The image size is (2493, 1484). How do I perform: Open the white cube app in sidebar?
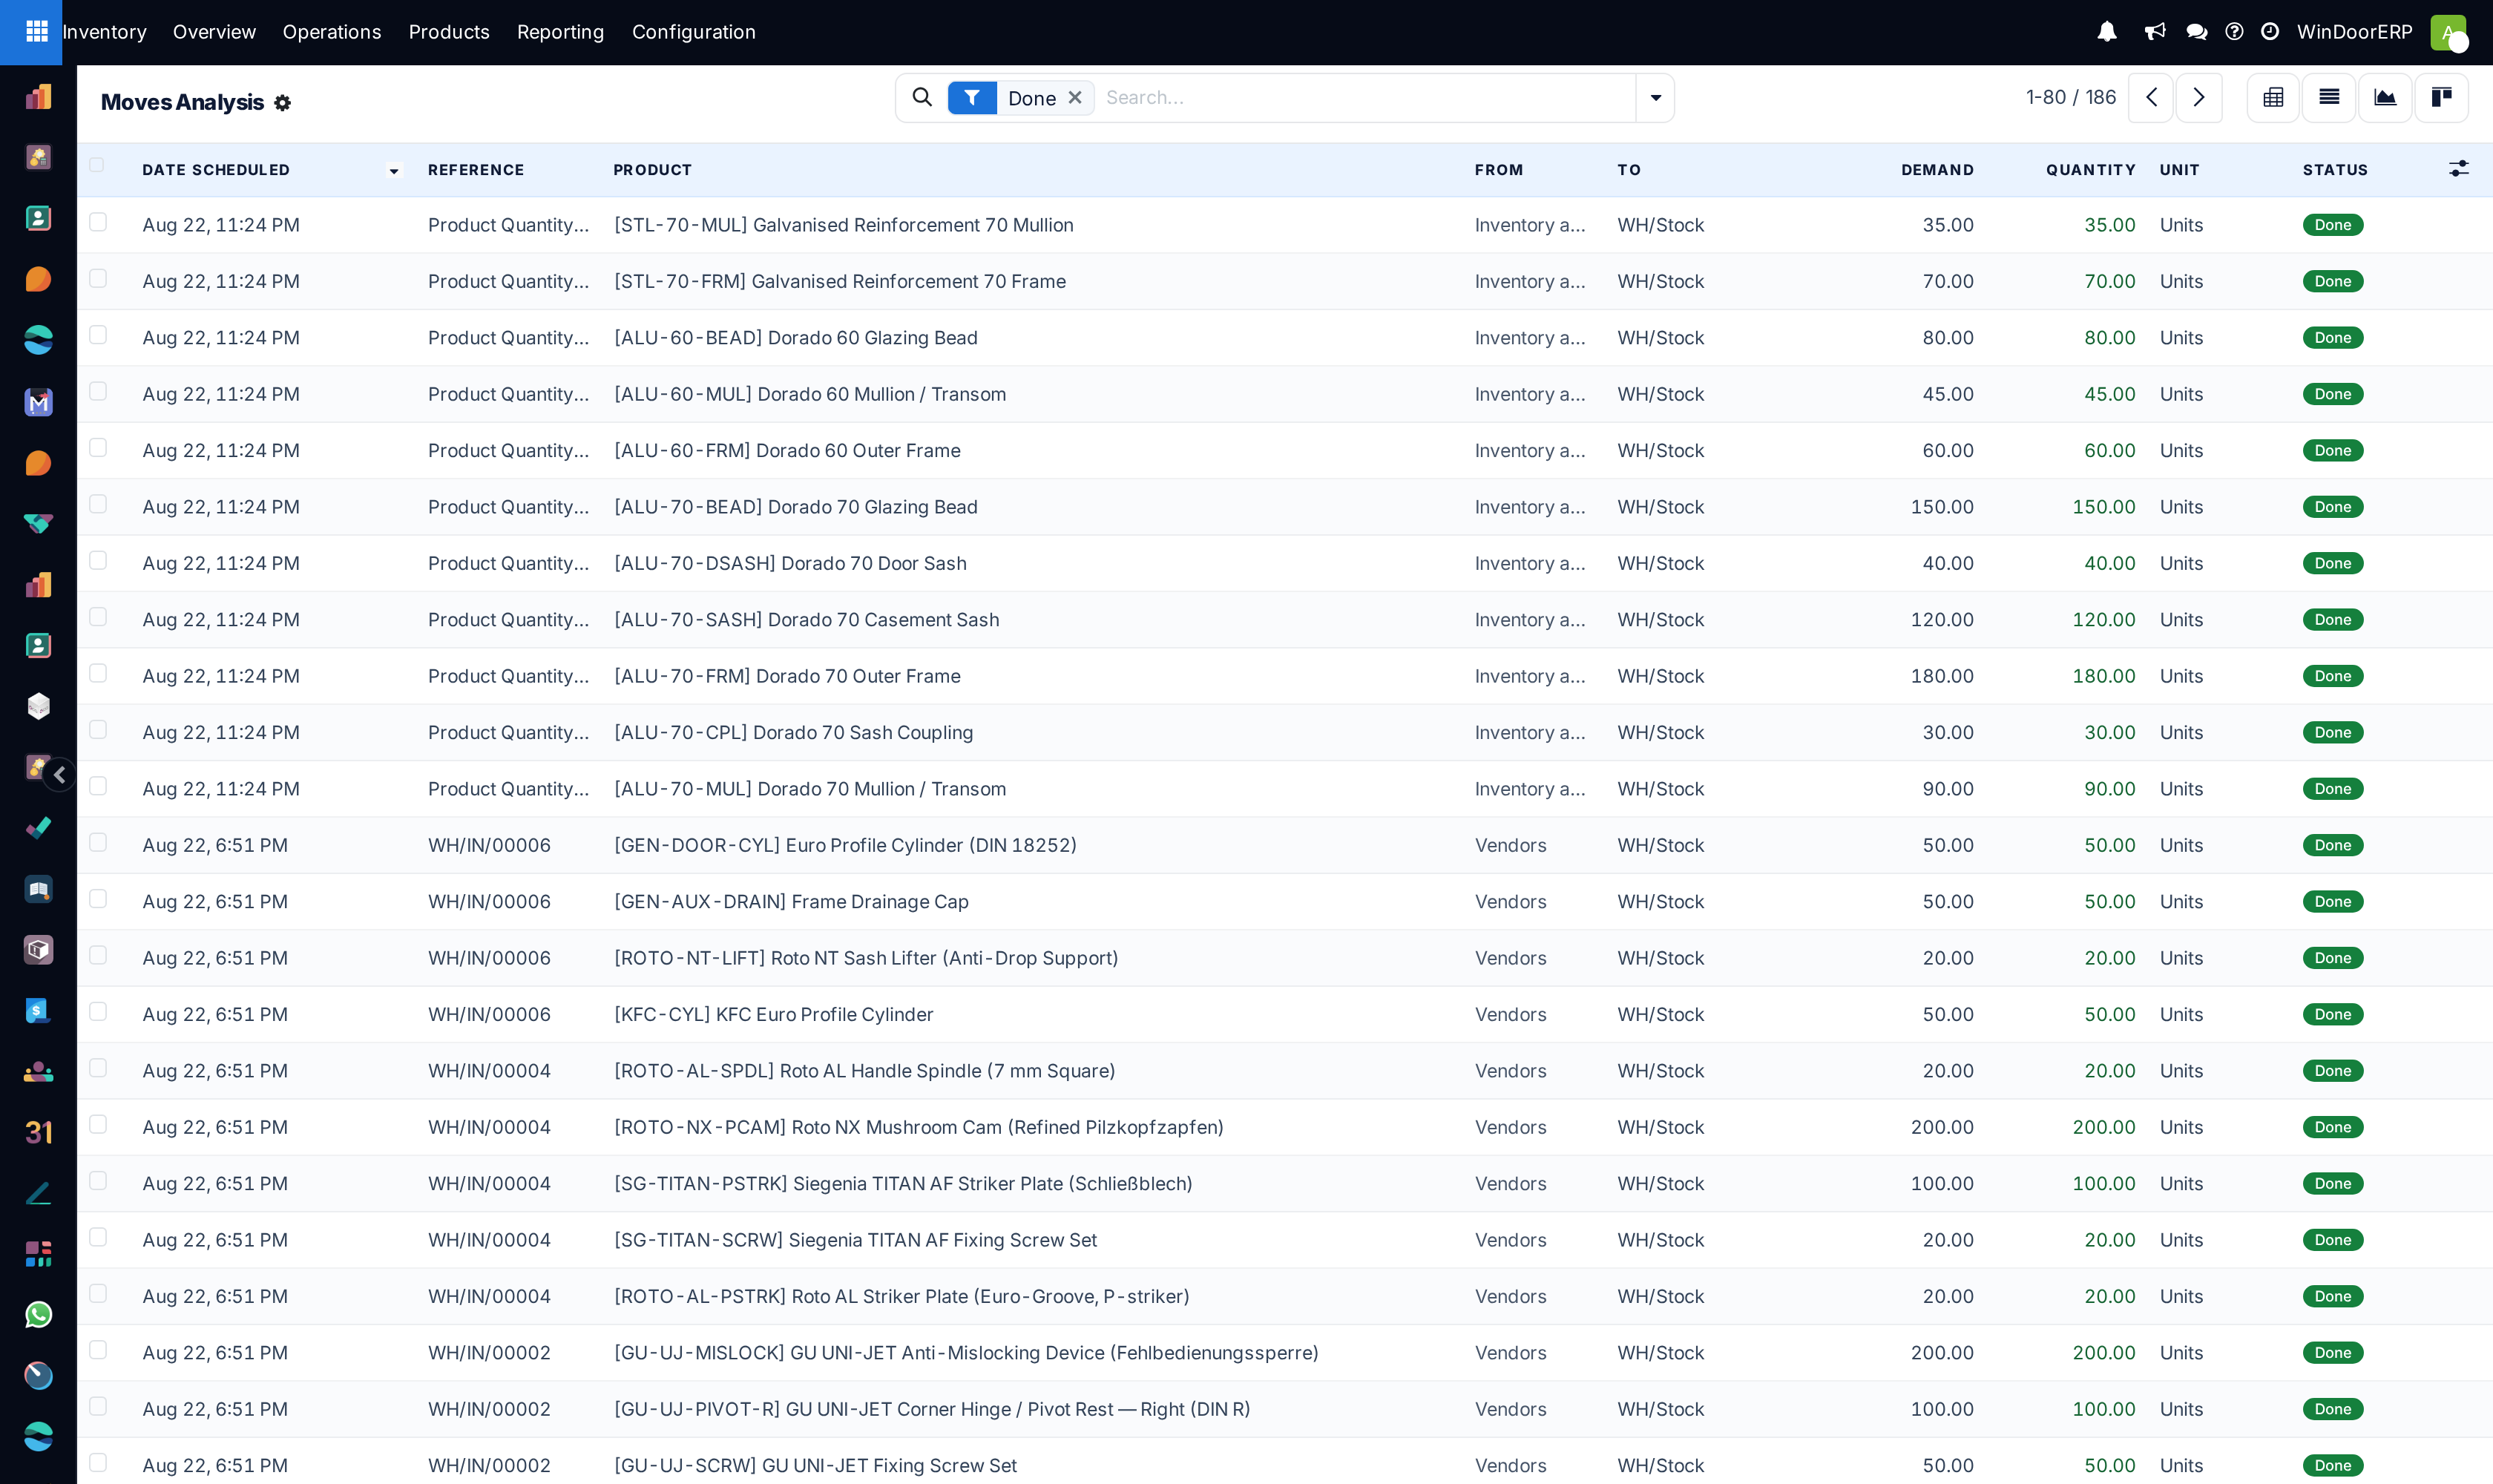tap(38, 706)
